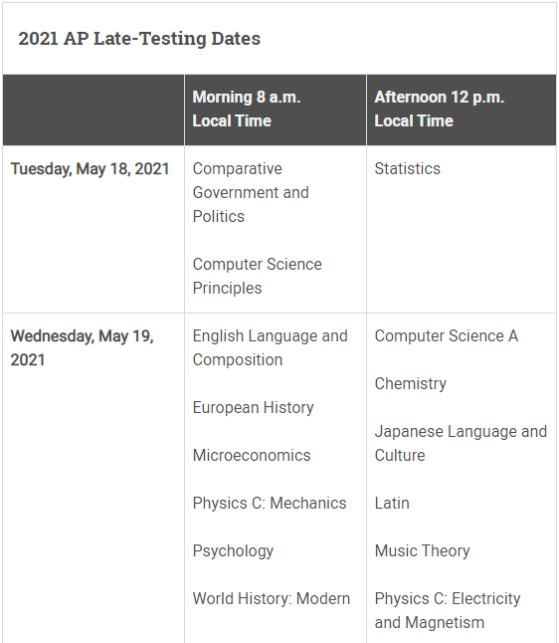Click English Language and Composition entry
The height and width of the screenshot is (643, 559).
tap(271, 347)
